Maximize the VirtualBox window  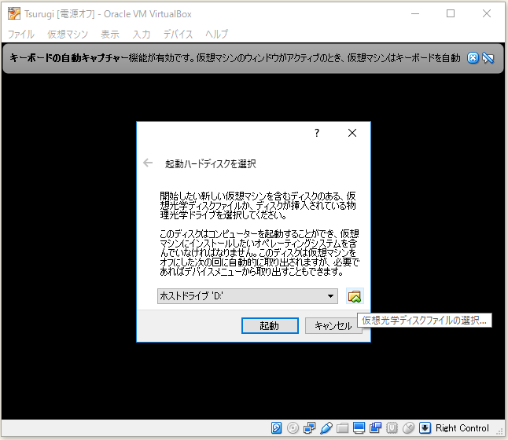point(451,13)
